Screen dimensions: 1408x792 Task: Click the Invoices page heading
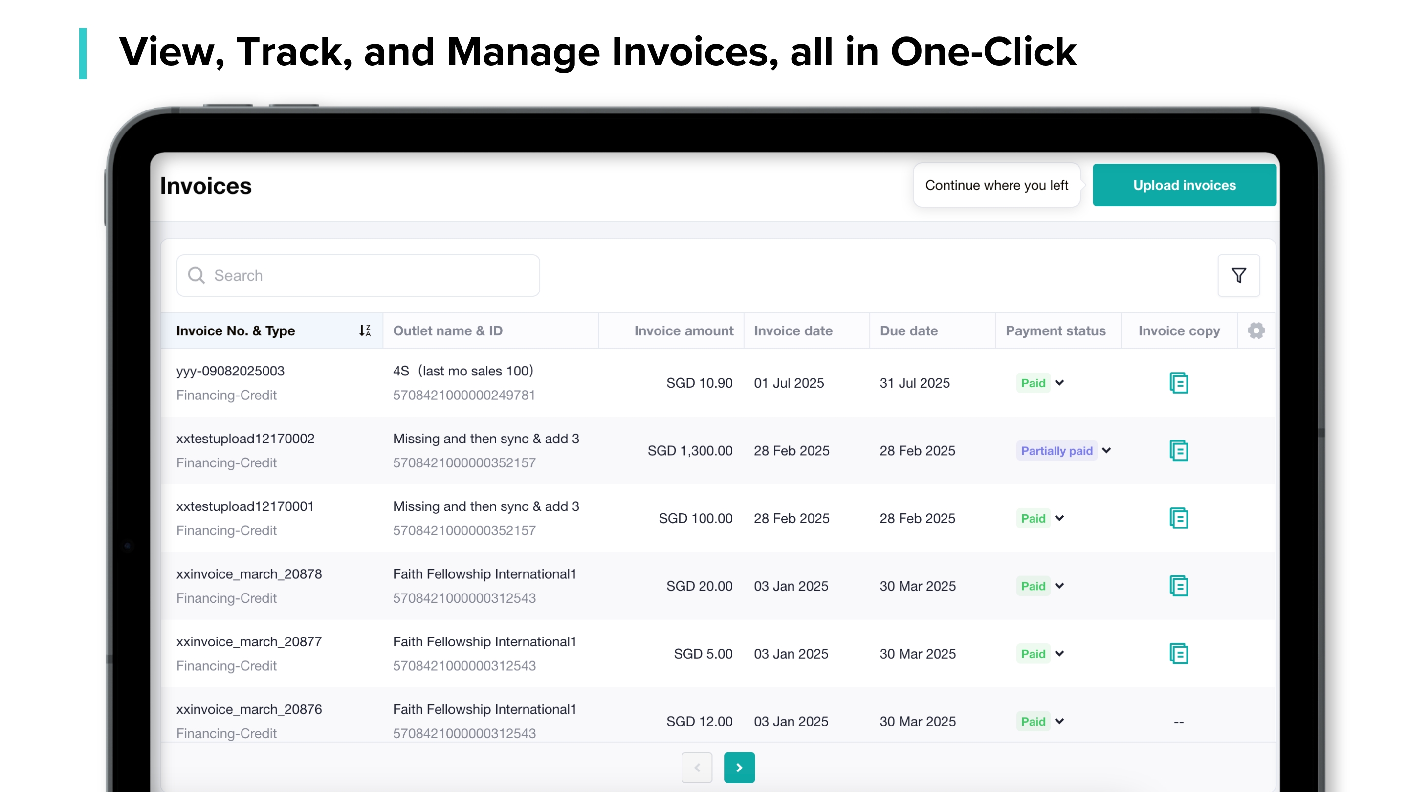click(x=205, y=186)
